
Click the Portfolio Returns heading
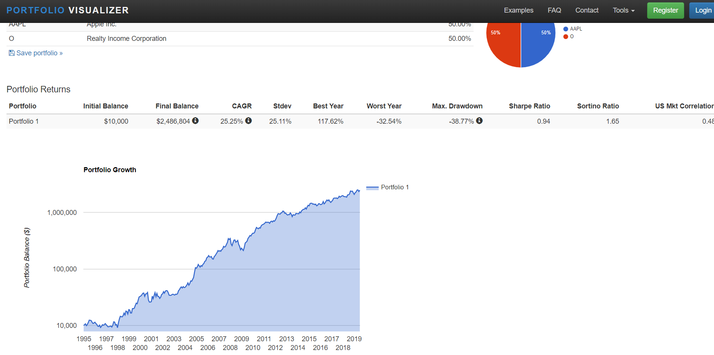tap(39, 89)
